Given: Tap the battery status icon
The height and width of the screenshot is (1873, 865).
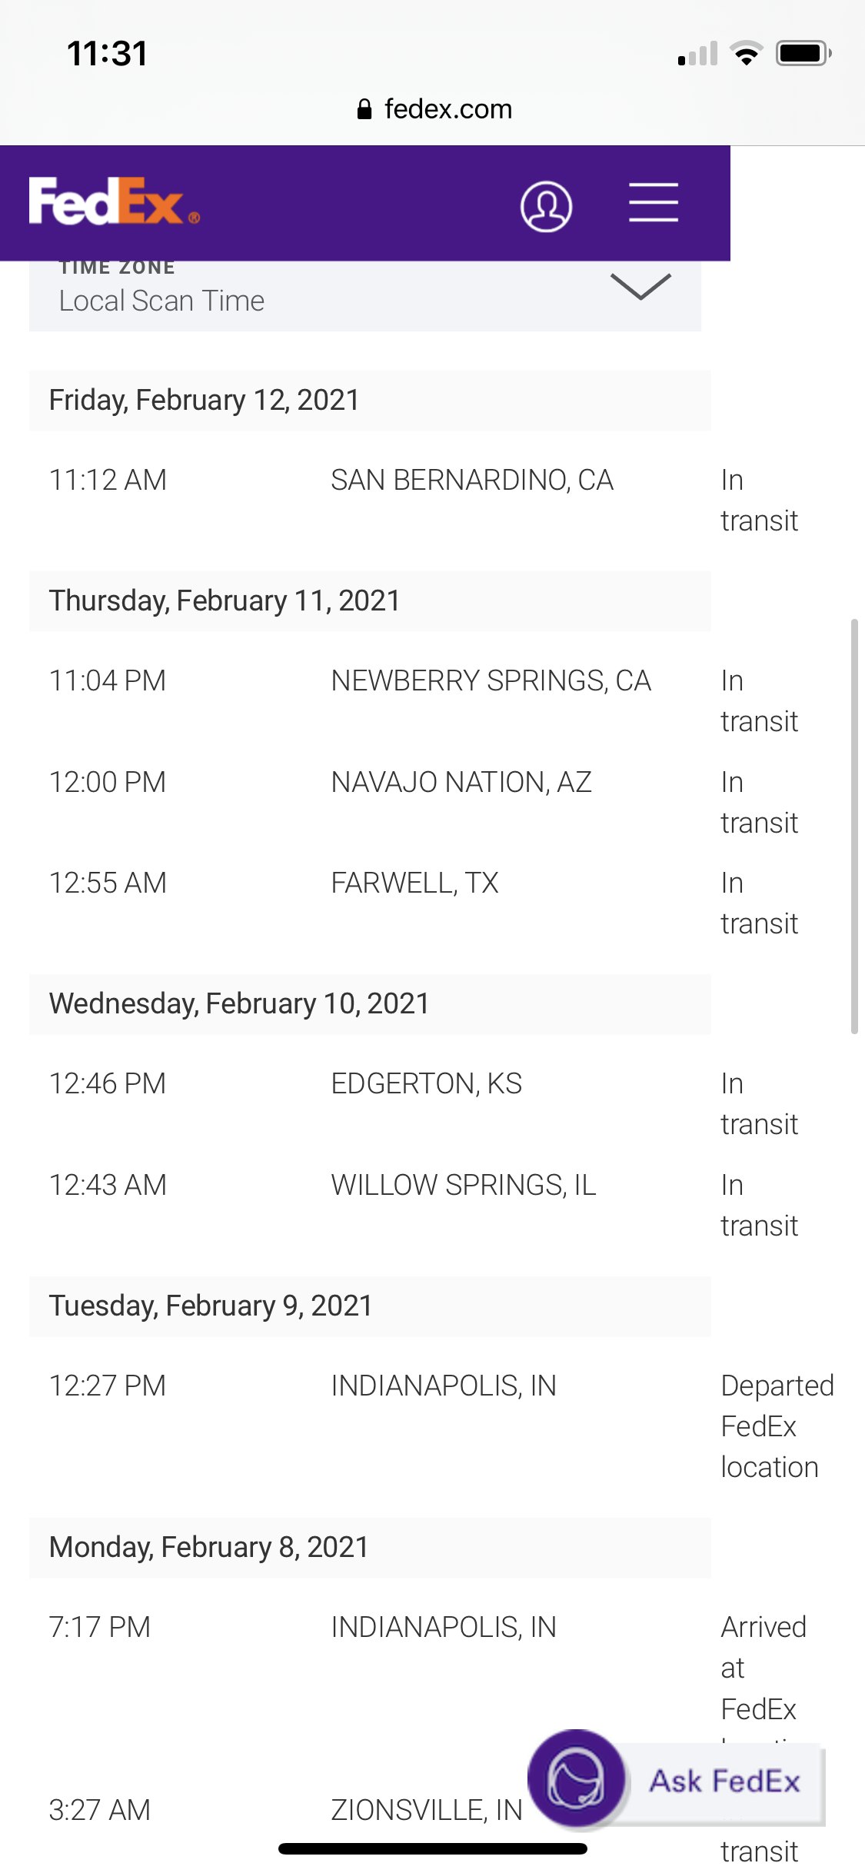Looking at the screenshot, I should tap(803, 54).
